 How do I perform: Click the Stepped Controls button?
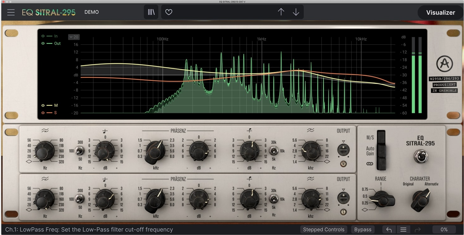(x=324, y=230)
